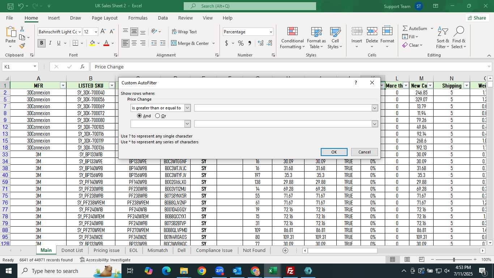The height and width of the screenshot is (278, 494).
Task: Click the Save icon in title bar
Action: pos(10,6)
